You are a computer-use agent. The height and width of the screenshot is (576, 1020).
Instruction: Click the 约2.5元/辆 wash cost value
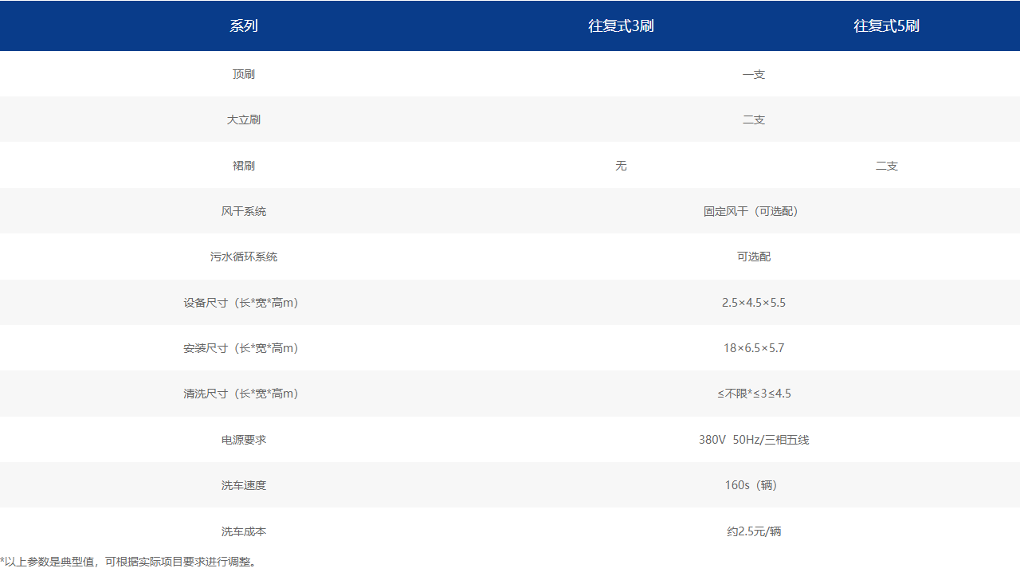click(x=753, y=531)
